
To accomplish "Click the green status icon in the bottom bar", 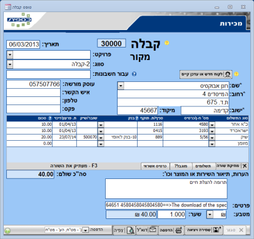I will (x=8, y=231).
